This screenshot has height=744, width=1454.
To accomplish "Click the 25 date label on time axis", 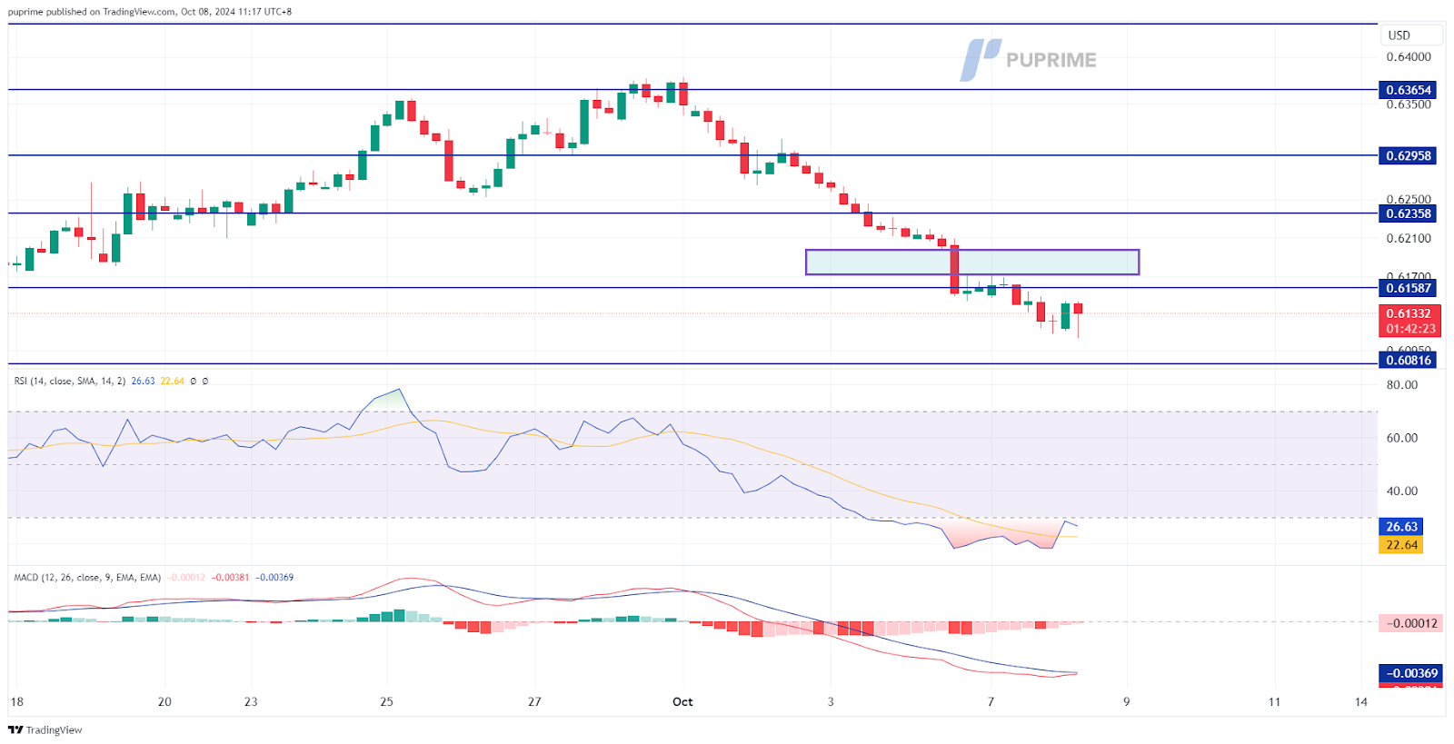I will pos(386,701).
